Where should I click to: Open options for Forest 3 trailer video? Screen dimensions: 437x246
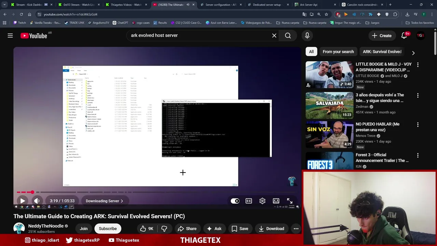[418, 155]
